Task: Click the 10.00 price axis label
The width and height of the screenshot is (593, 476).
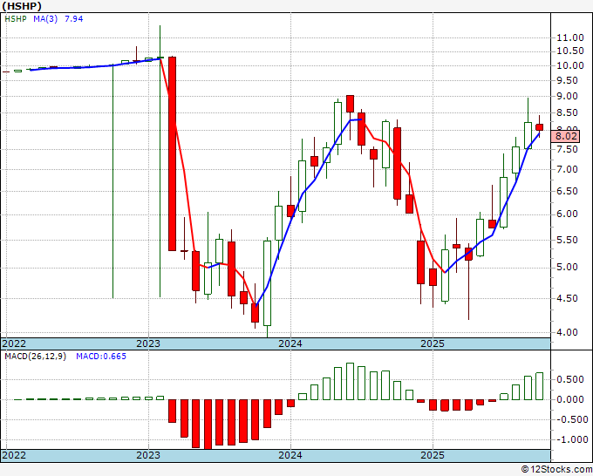Action: [x=570, y=65]
